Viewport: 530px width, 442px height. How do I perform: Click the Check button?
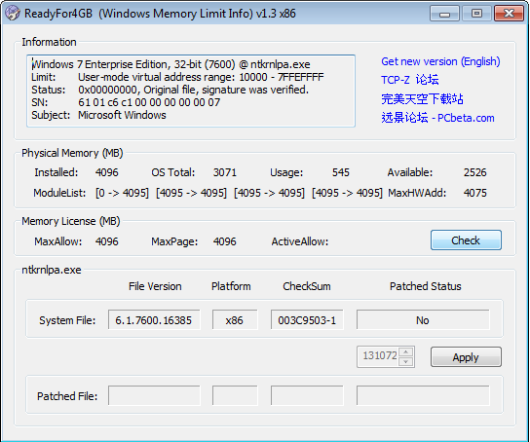466,240
